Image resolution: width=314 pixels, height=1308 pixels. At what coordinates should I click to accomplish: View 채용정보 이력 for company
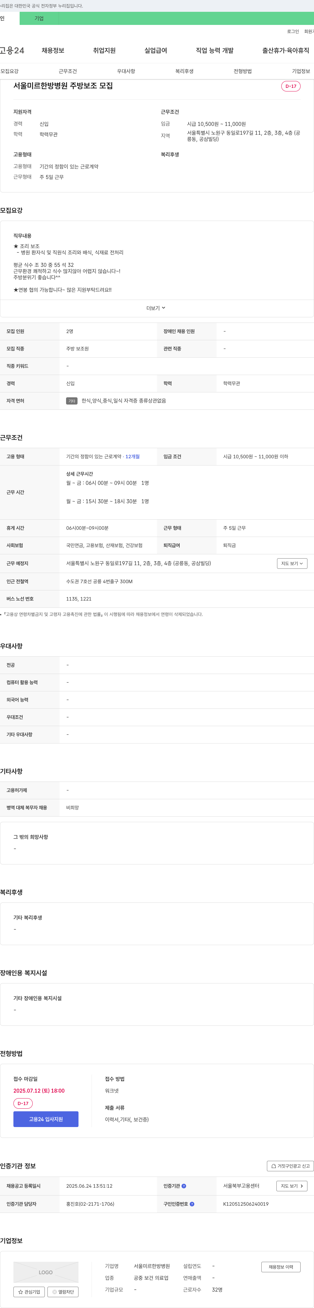[281, 1267]
